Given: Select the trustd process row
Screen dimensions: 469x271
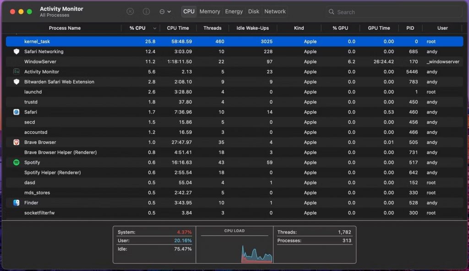Looking at the screenshot, I should [x=234, y=102].
